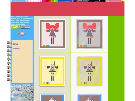
Task: Click the pink floral banner at top
Action: point(34,1)
